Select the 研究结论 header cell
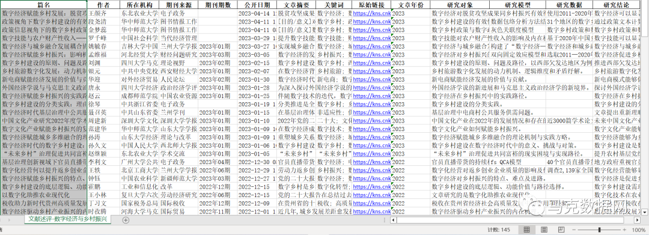Viewport: 649px width, 235px height. click(x=617, y=5)
